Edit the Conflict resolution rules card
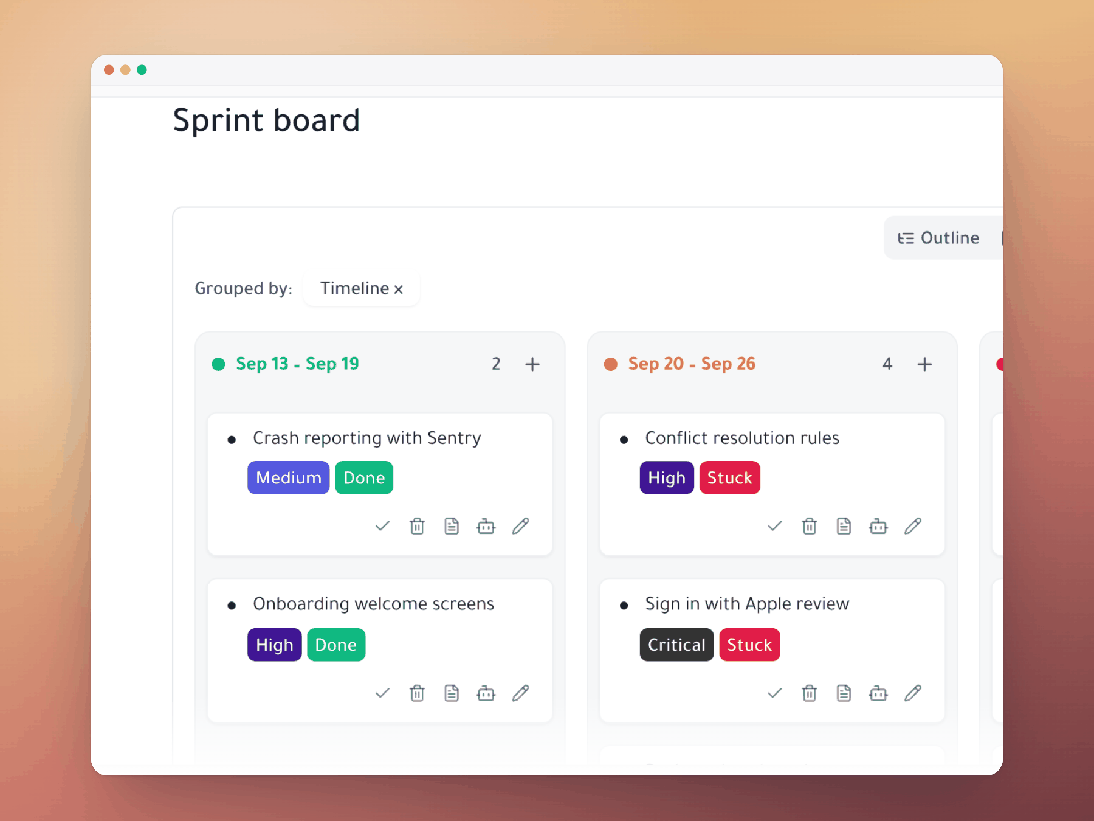1094x821 pixels. [x=913, y=526]
